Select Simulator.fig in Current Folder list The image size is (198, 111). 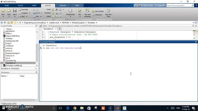[x=11, y=60]
